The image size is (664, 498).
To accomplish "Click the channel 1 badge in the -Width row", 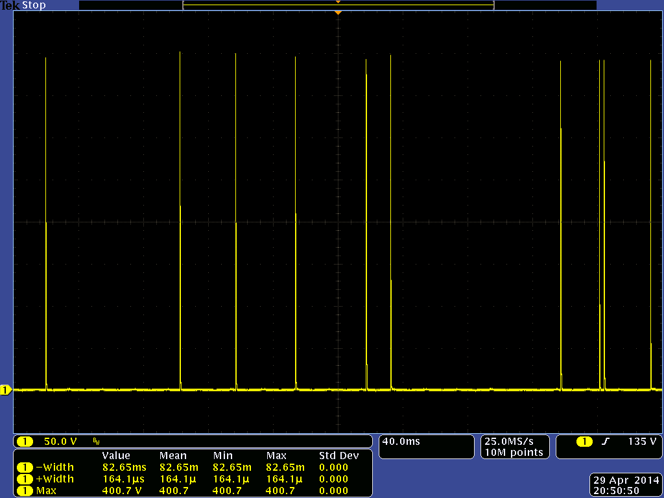I will (25, 468).
